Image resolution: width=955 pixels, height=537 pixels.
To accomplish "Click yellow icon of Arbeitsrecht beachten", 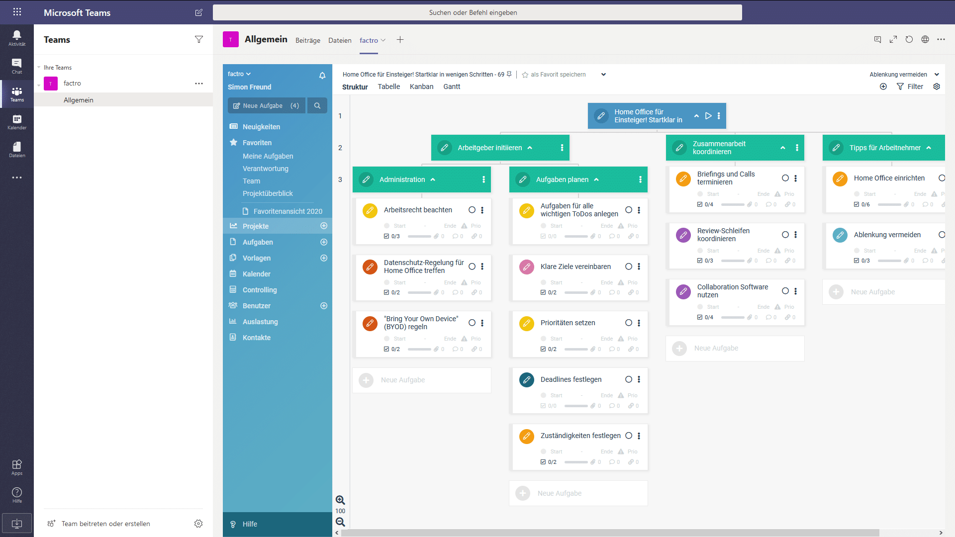I will [x=370, y=211].
